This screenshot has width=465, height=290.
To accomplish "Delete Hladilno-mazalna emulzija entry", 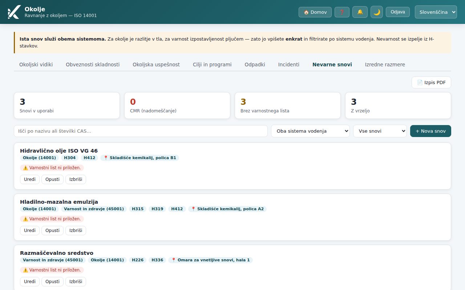I will pyautogui.click(x=76, y=231).
